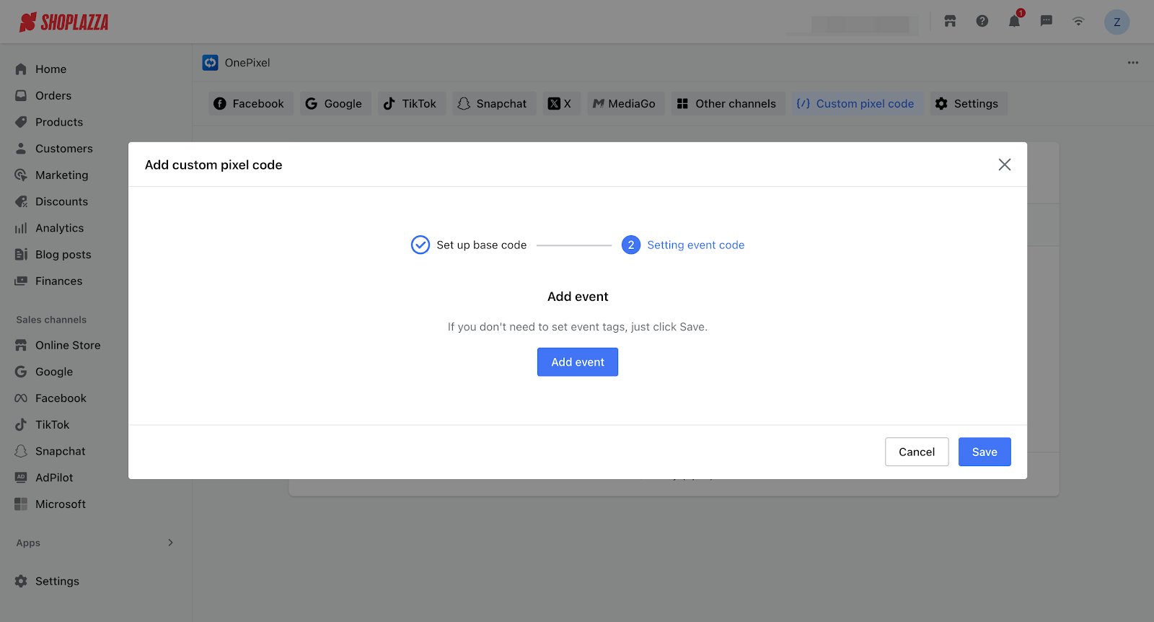Click the Shoplazza logo
Screen dimensions: 1154x622
coord(64,22)
